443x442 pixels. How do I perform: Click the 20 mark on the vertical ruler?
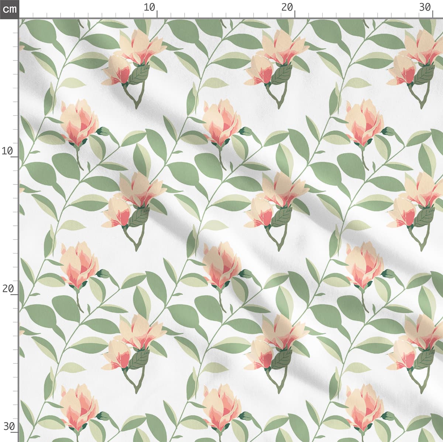coord(8,289)
